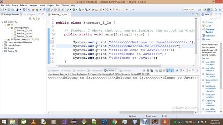Click the console horizontal scrollbar thumb
Image resolution: width=223 pixels, height=125 pixels.
[157, 112]
